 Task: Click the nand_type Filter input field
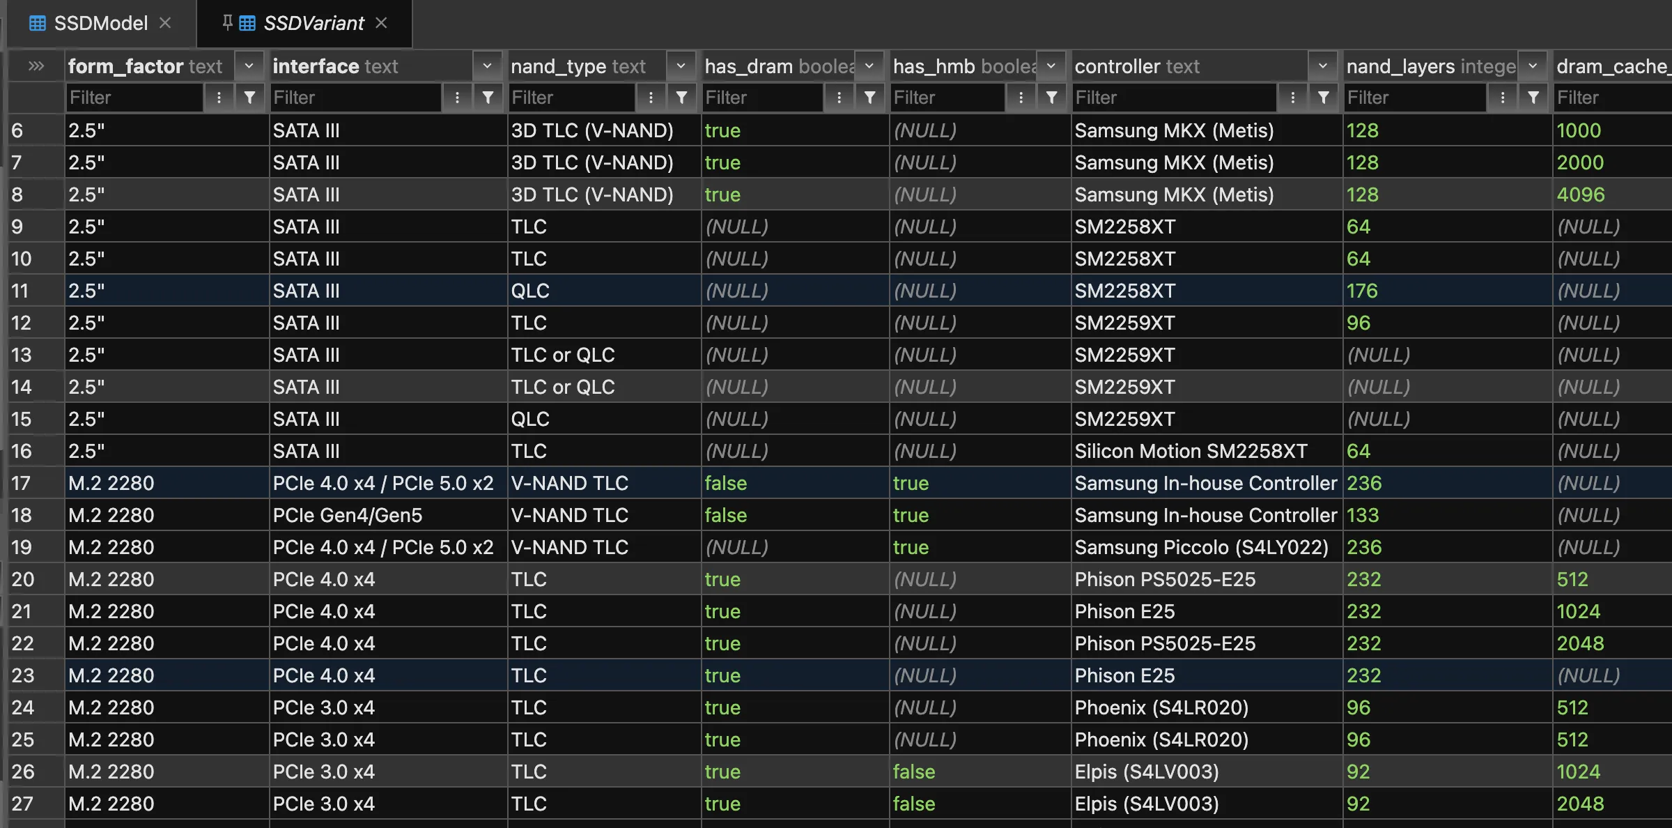click(x=571, y=98)
